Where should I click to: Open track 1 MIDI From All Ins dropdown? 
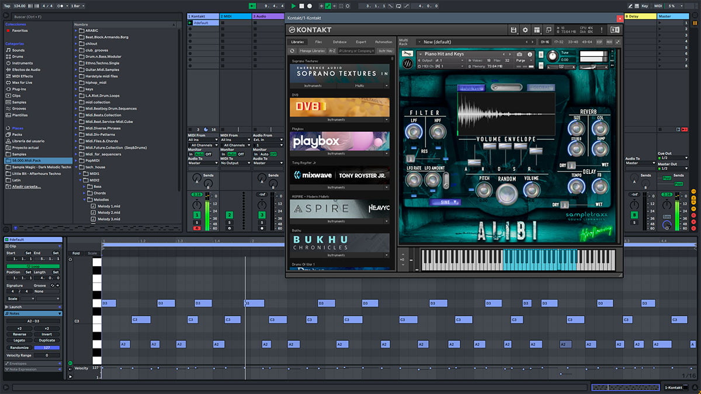(203, 140)
